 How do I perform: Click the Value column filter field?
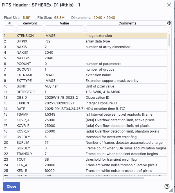[64, 29]
